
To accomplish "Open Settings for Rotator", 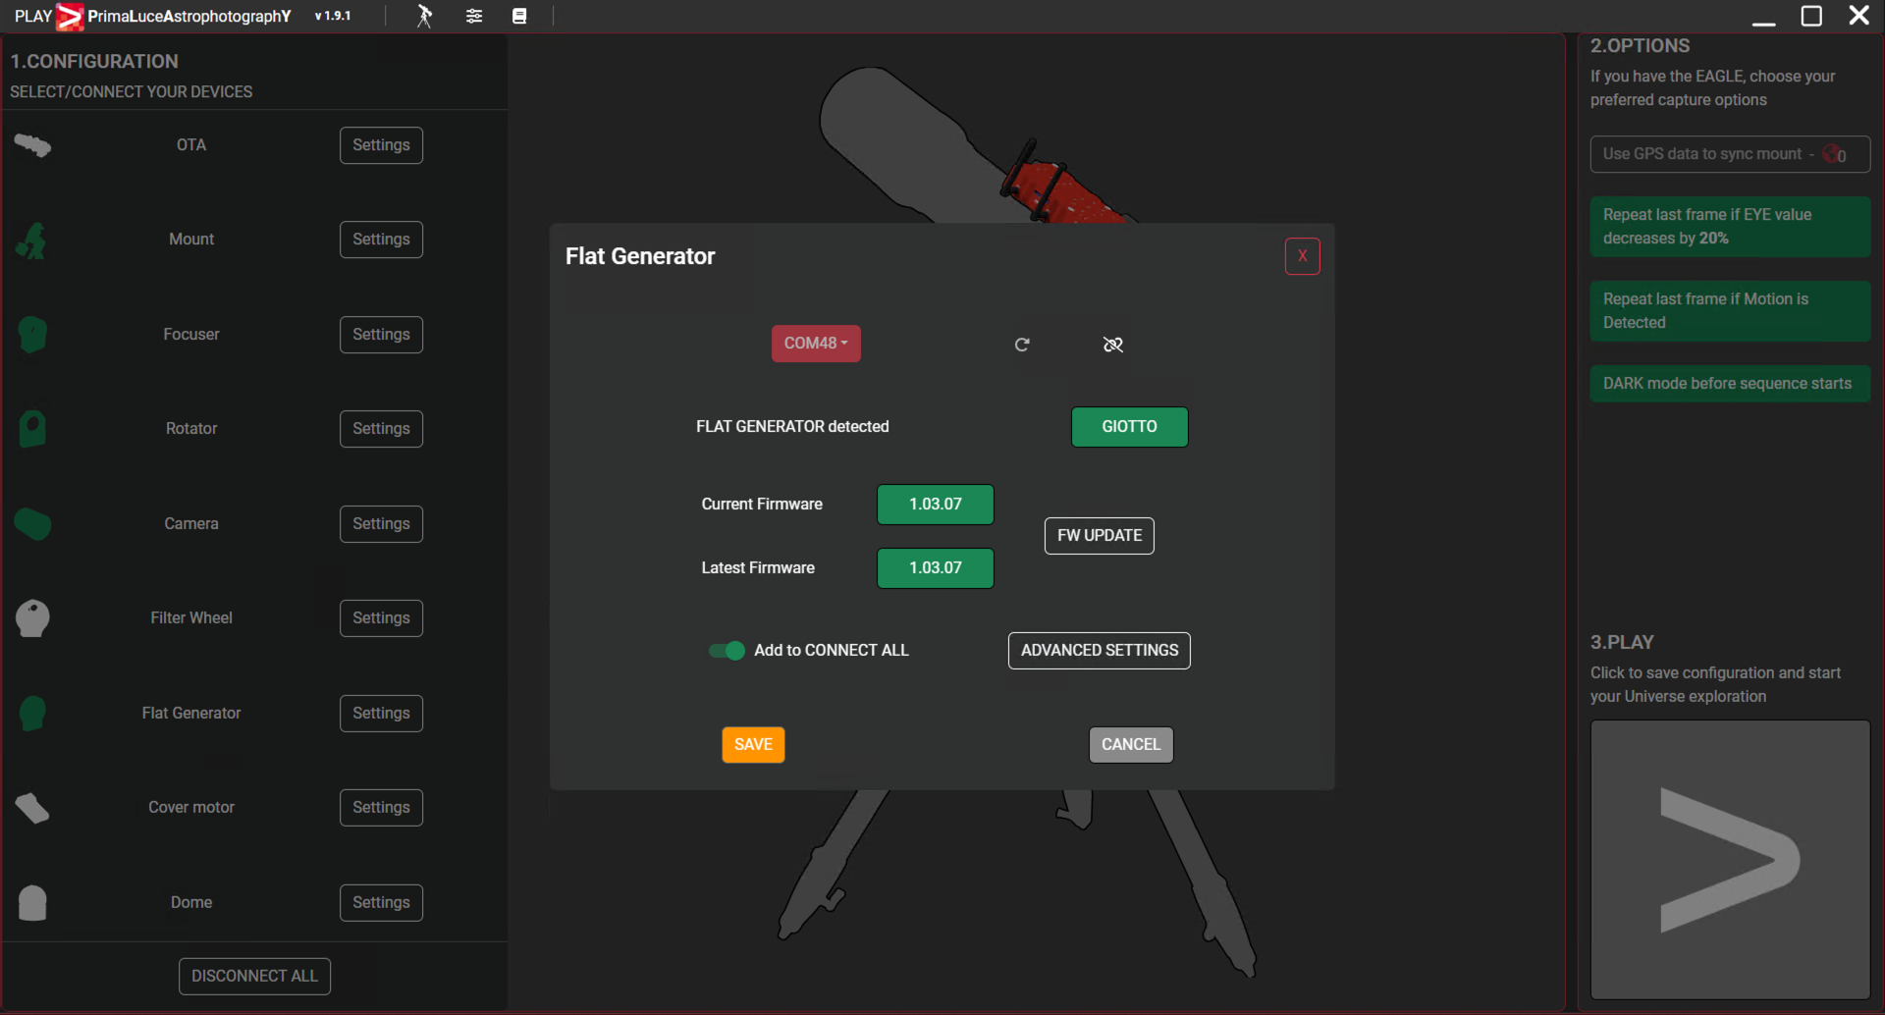I will click(381, 429).
